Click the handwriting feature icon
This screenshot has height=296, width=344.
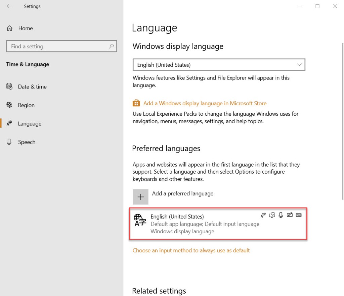point(290,215)
